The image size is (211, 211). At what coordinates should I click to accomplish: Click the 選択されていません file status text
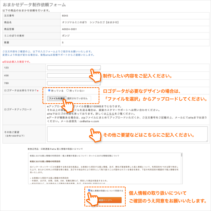[77, 98]
